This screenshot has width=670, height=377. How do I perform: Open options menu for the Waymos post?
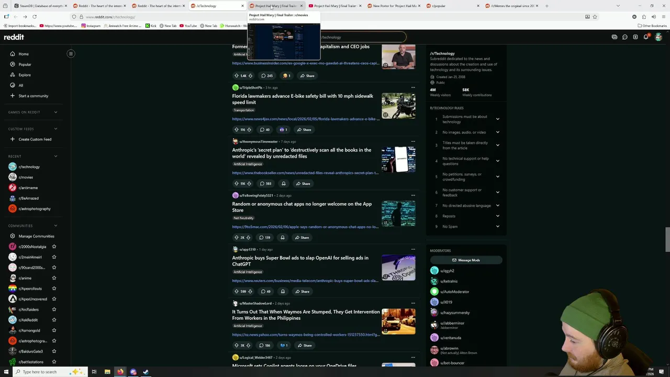pyautogui.click(x=413, y=303)
